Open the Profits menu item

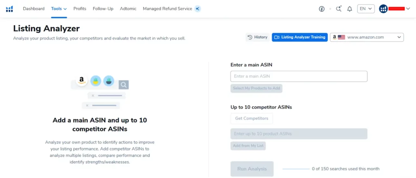80,9
